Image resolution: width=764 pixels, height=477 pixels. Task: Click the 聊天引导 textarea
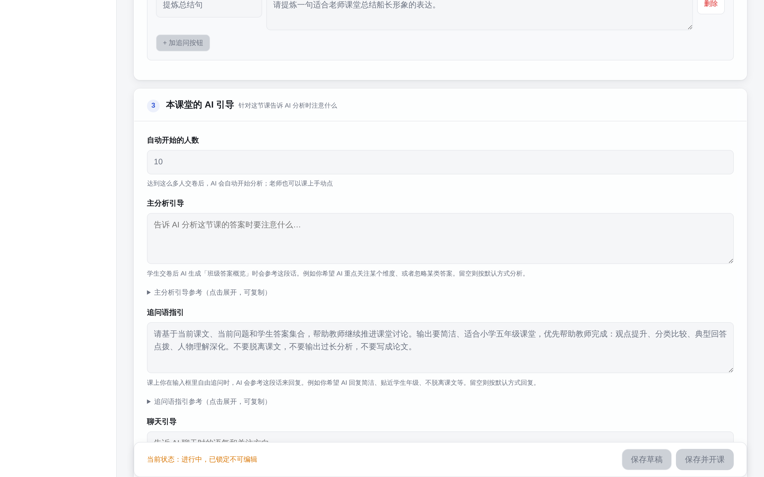tap(440, 437)
